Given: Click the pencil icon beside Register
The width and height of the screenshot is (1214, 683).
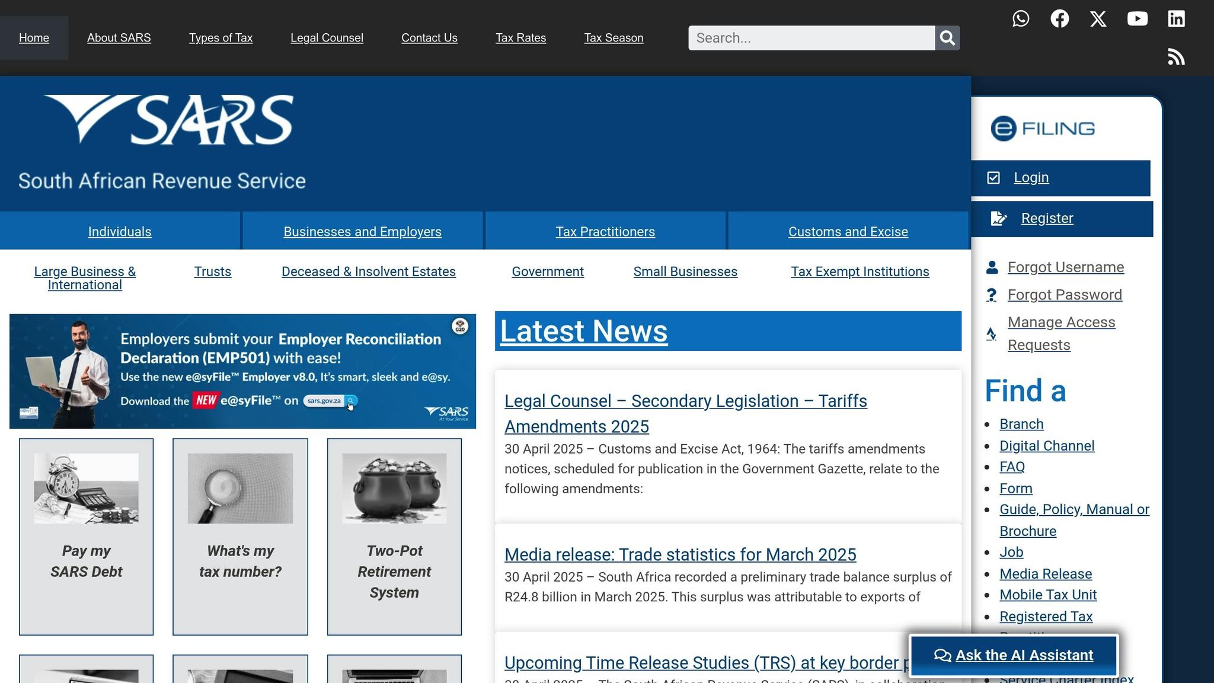Looking at the screenshot, I should [x=999, y=219].
